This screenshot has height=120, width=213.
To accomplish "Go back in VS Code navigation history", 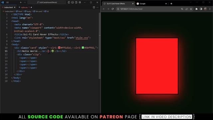I will click(x=21, y=2).
